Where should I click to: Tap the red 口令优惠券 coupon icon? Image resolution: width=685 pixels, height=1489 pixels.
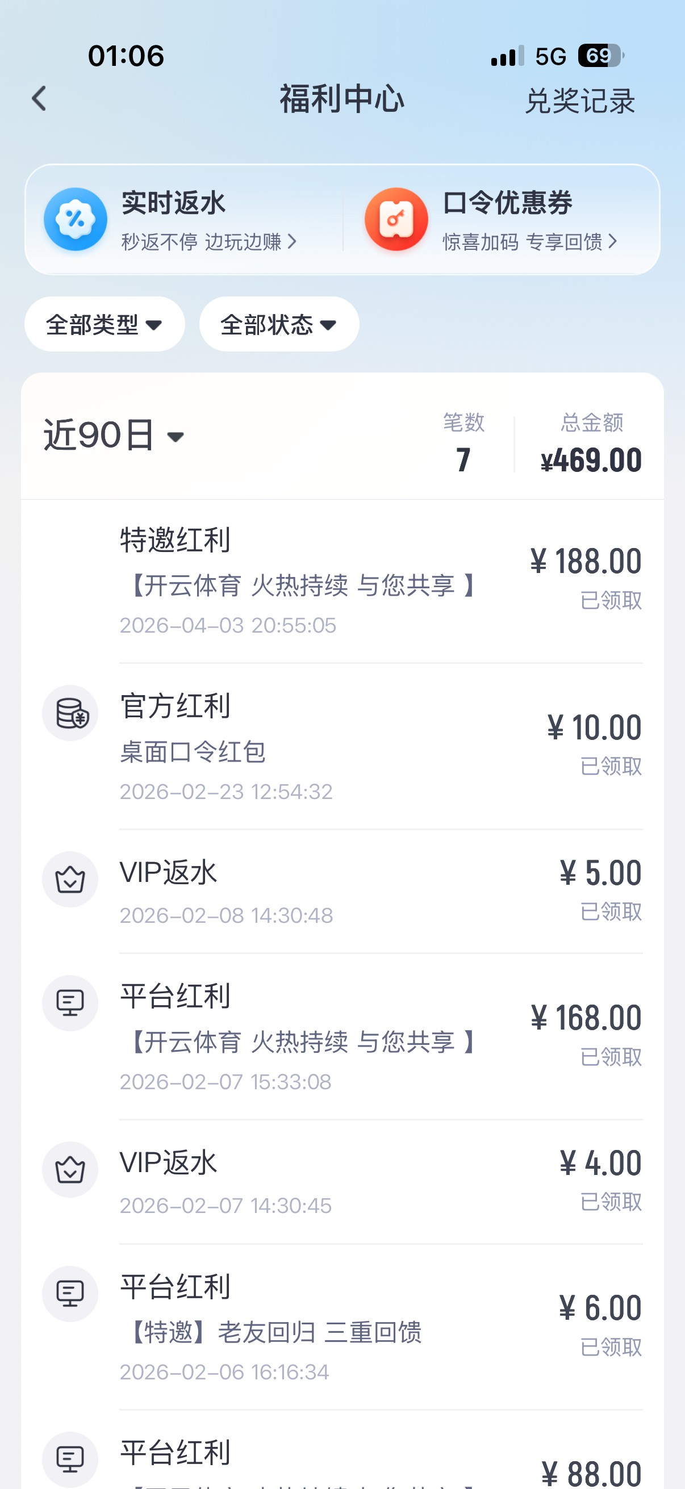(x=396, y=220)
